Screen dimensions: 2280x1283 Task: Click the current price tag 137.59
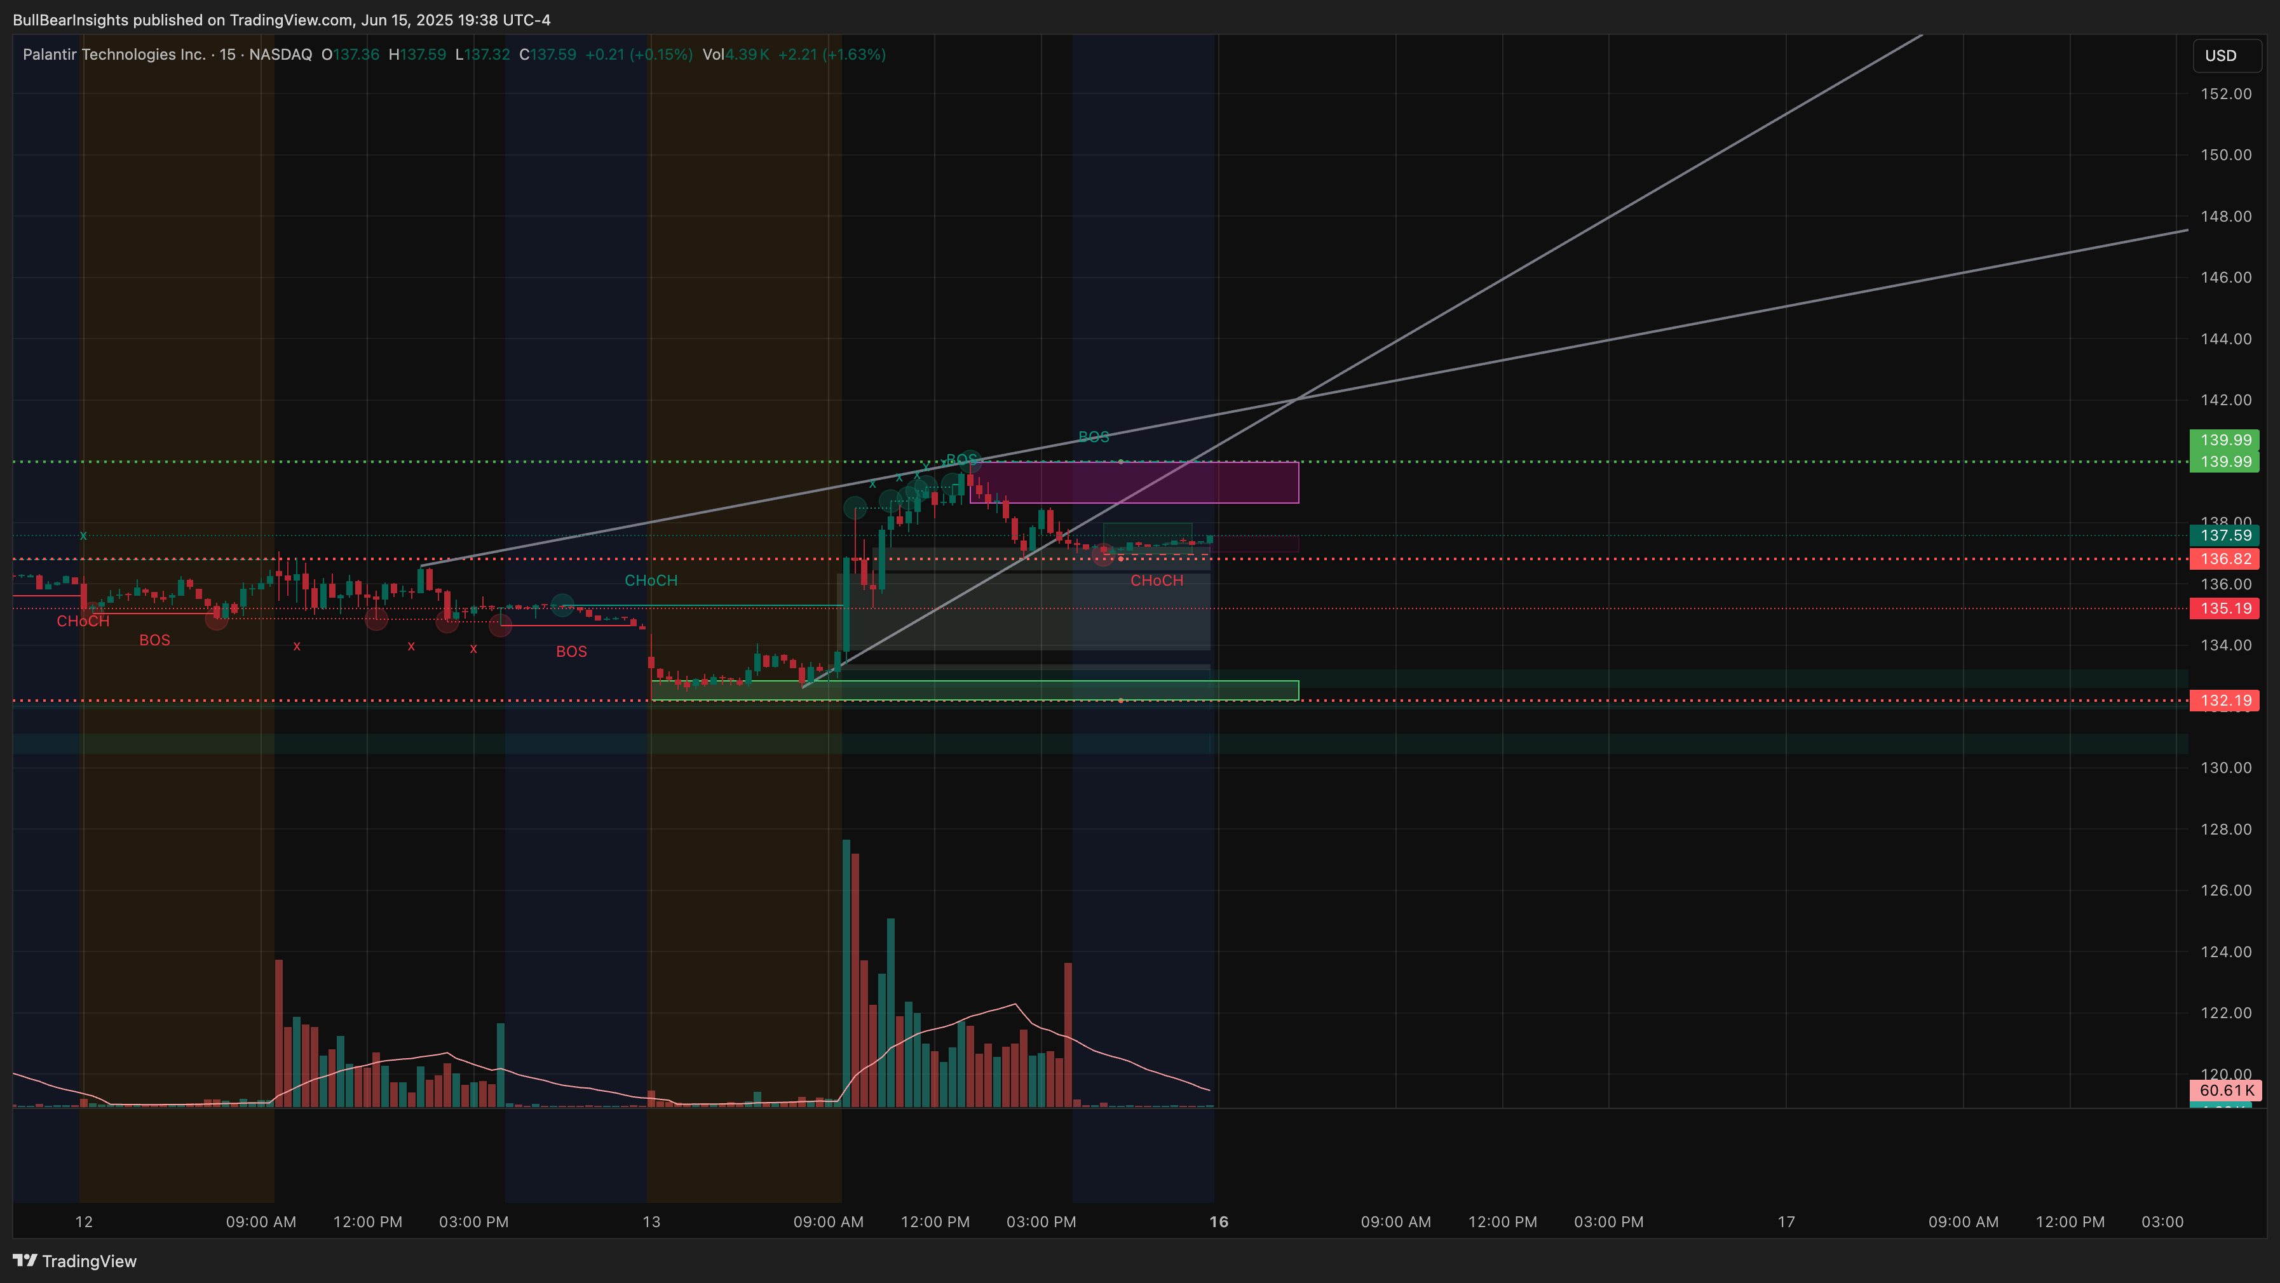tap(2224, 535)
